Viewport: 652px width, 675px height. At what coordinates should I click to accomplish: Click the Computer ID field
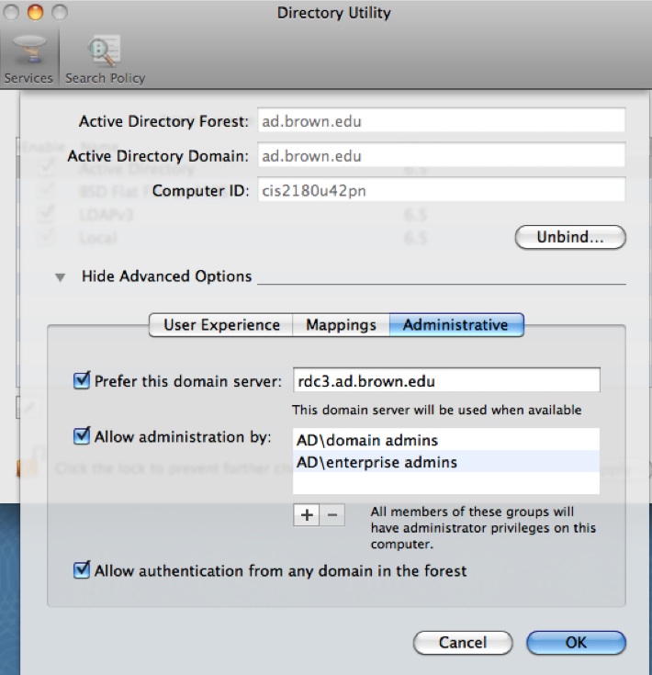(441, 189)
